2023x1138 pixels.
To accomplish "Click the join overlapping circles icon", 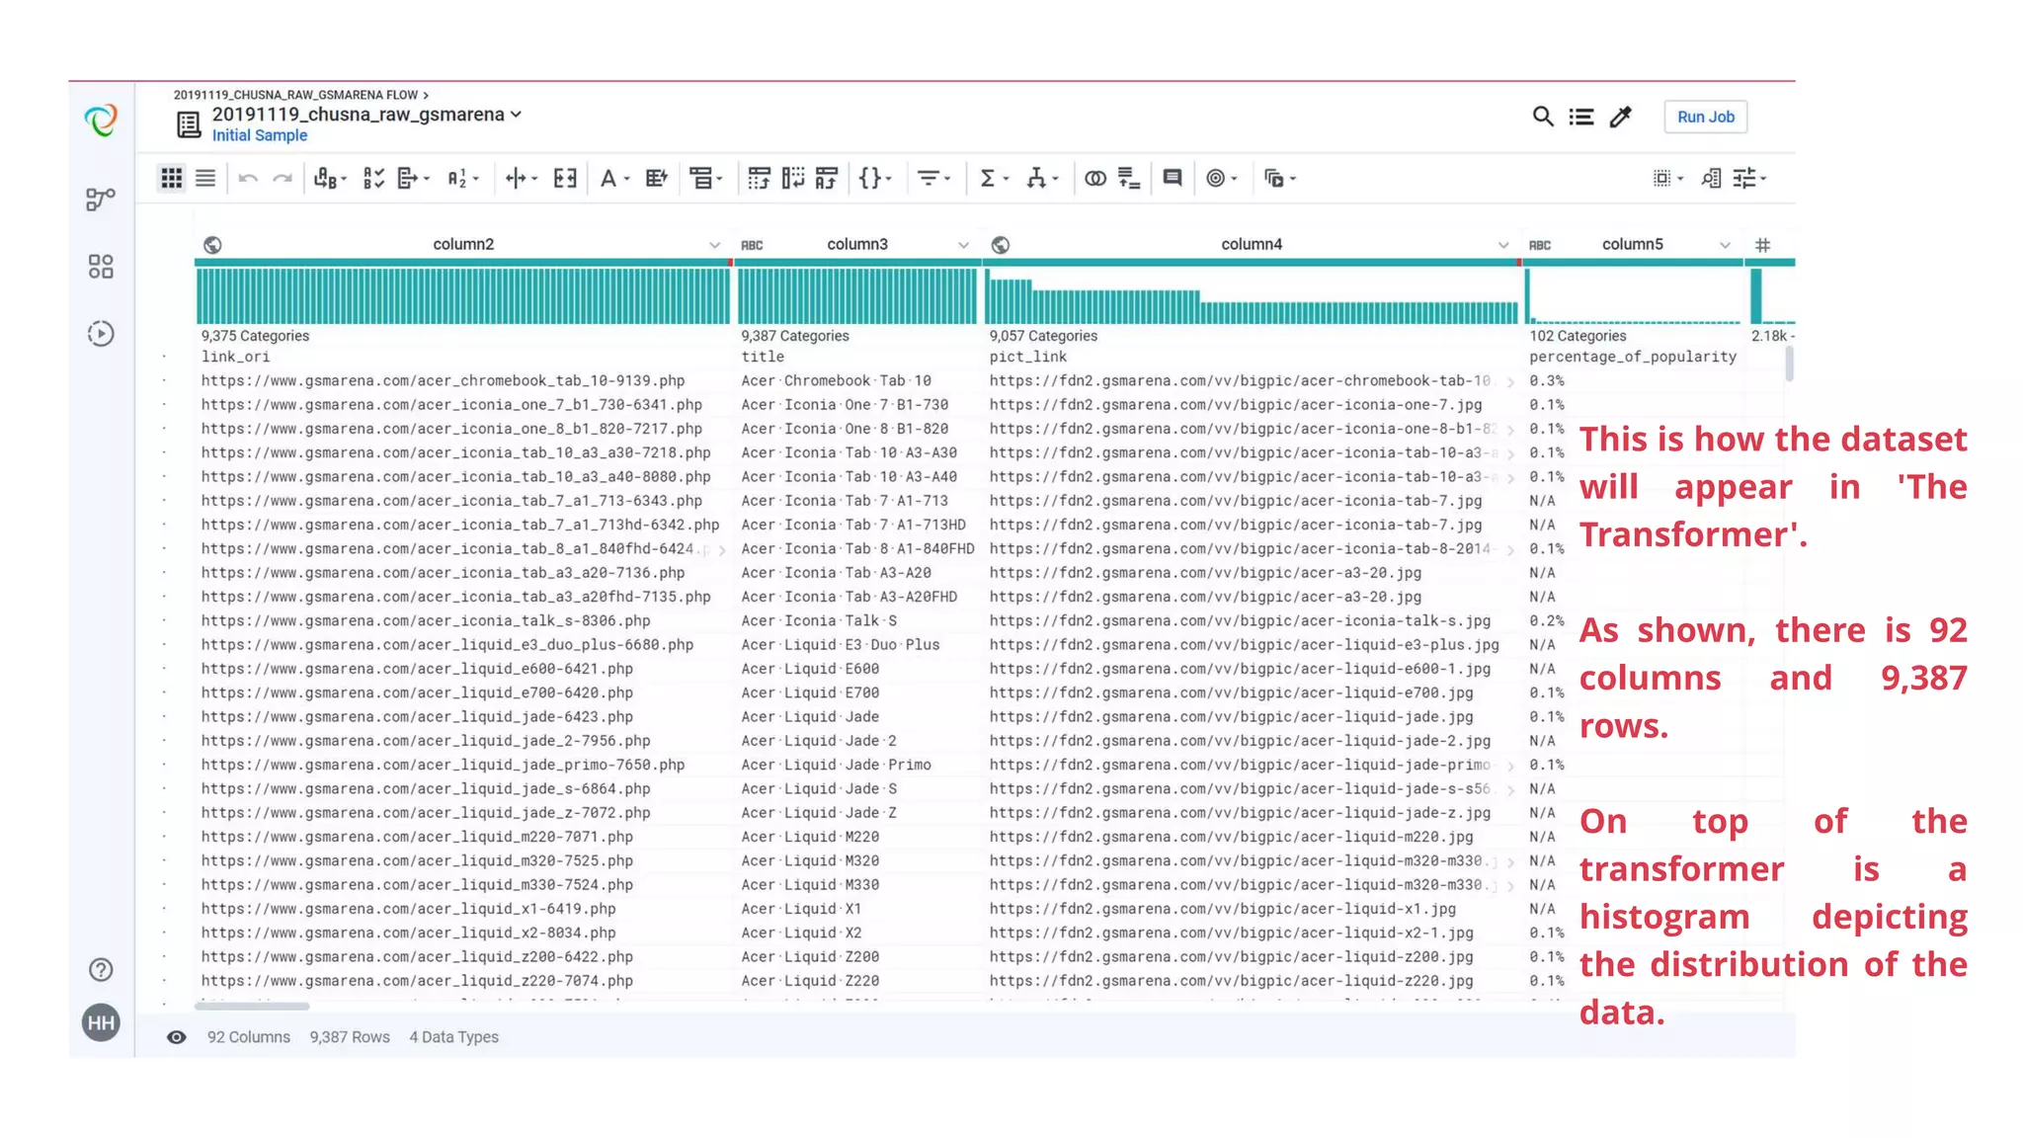I will [x=1095, y=178].
